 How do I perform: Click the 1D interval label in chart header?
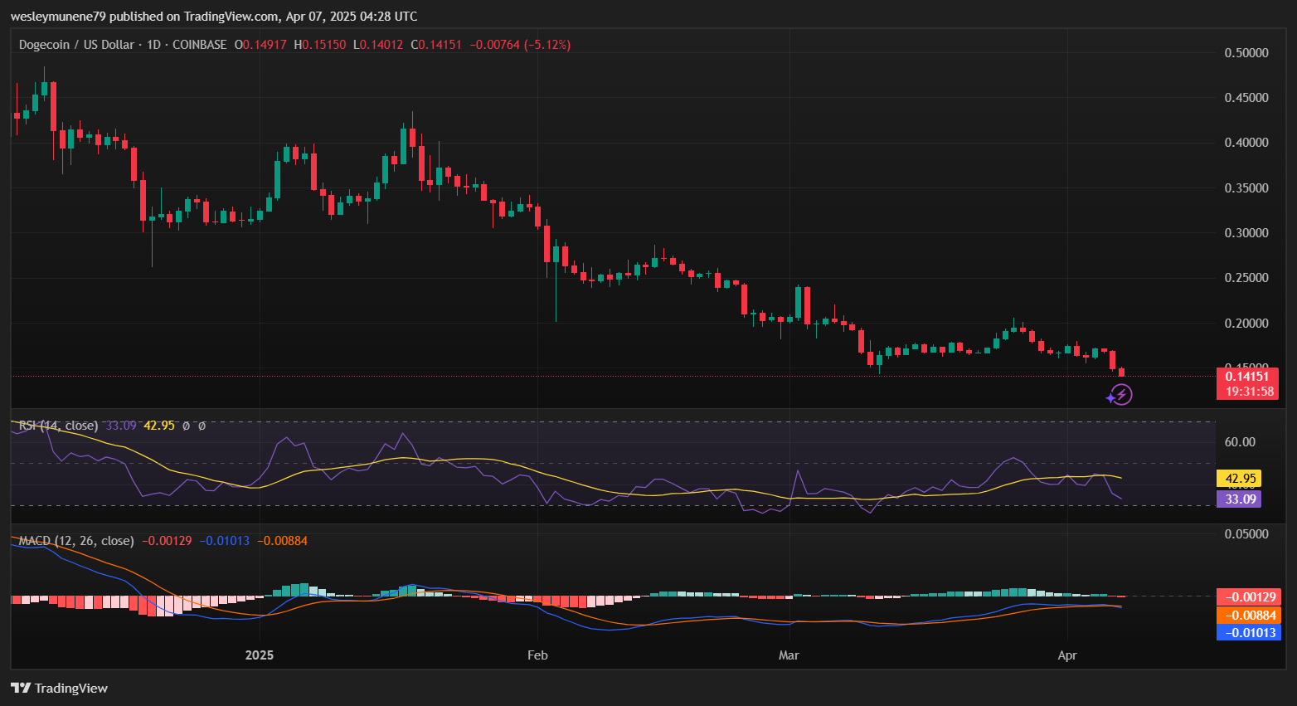[x=153, y=45]
